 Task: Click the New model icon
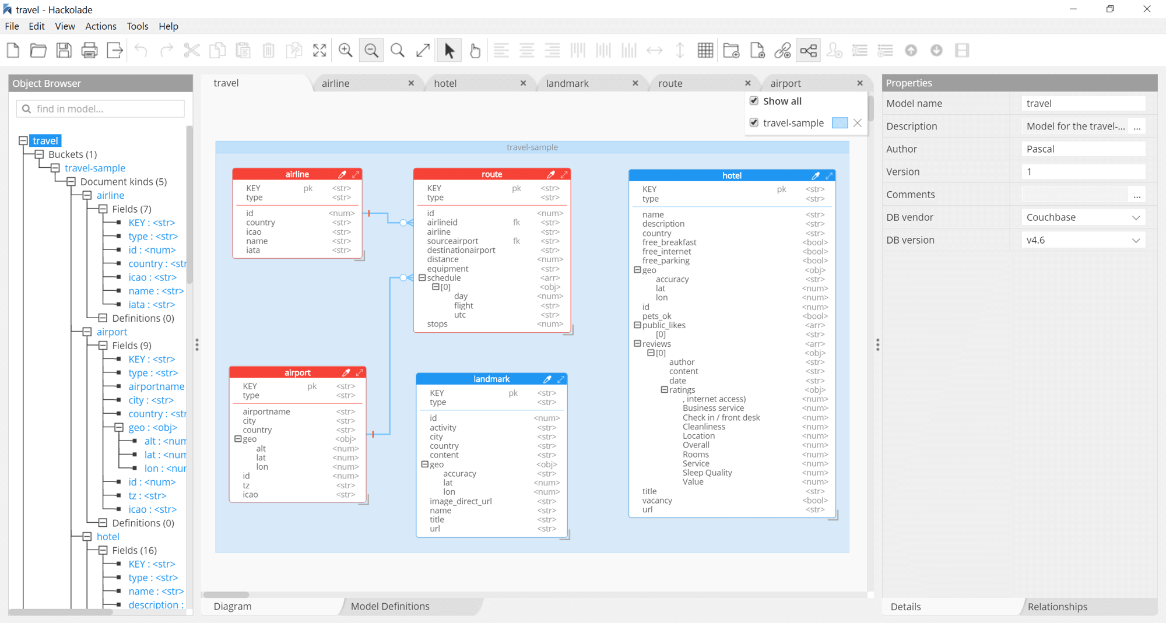coord(13,51)
